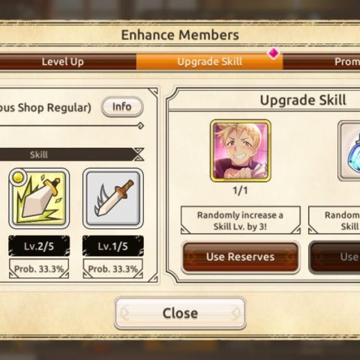Tap the 1/1 reserve count text

pos(240,190)
